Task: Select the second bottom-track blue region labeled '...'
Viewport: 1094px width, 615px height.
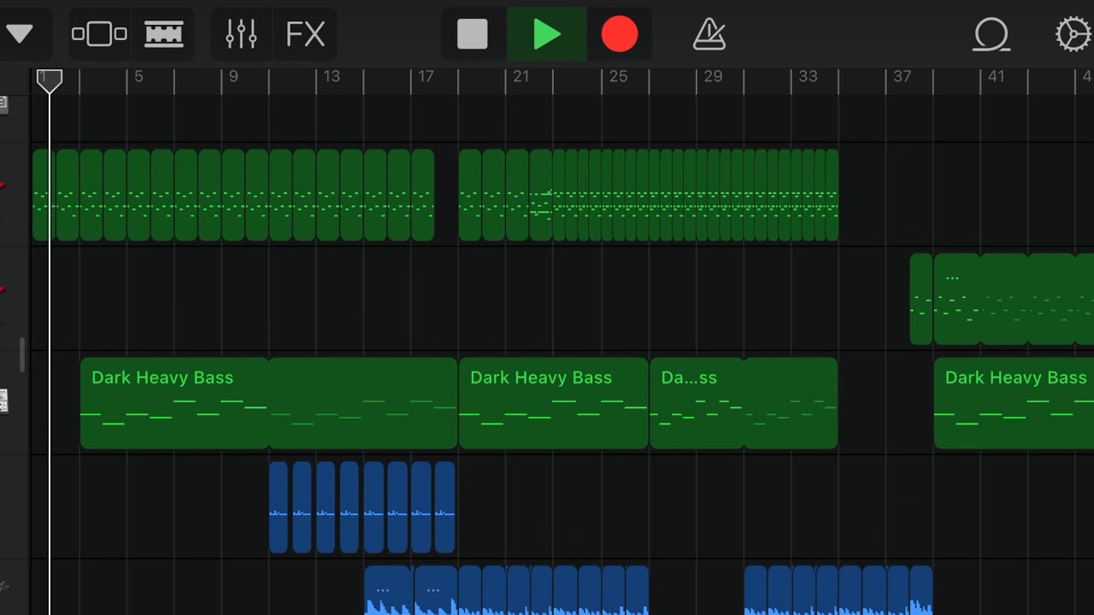Action: pyautogui.click(x=436, y=591)
